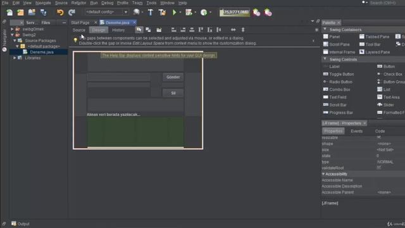Viewport: 405px width, 228px height.
Task: Expand the Libraries tree node
Action: (x=15, y=58)
